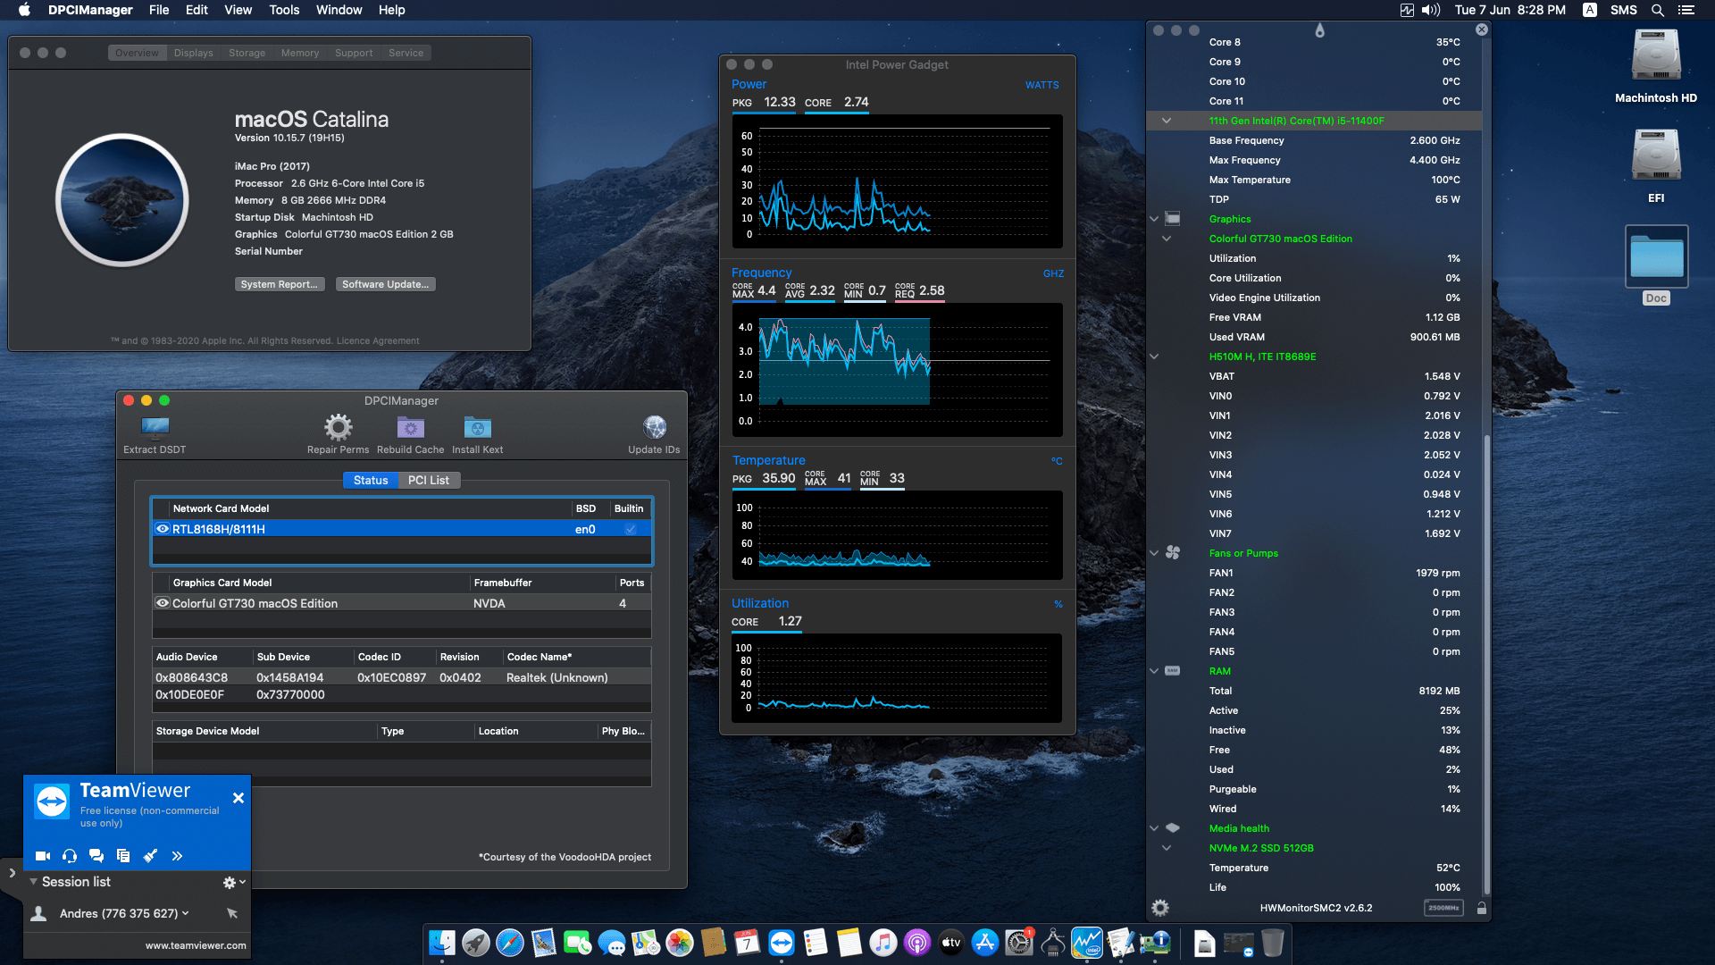1715x965 pixels.
Task: Collapse the NVMe M.2 SSD 512GB node
Action: pyautogui.click(x=1166, y=848)
